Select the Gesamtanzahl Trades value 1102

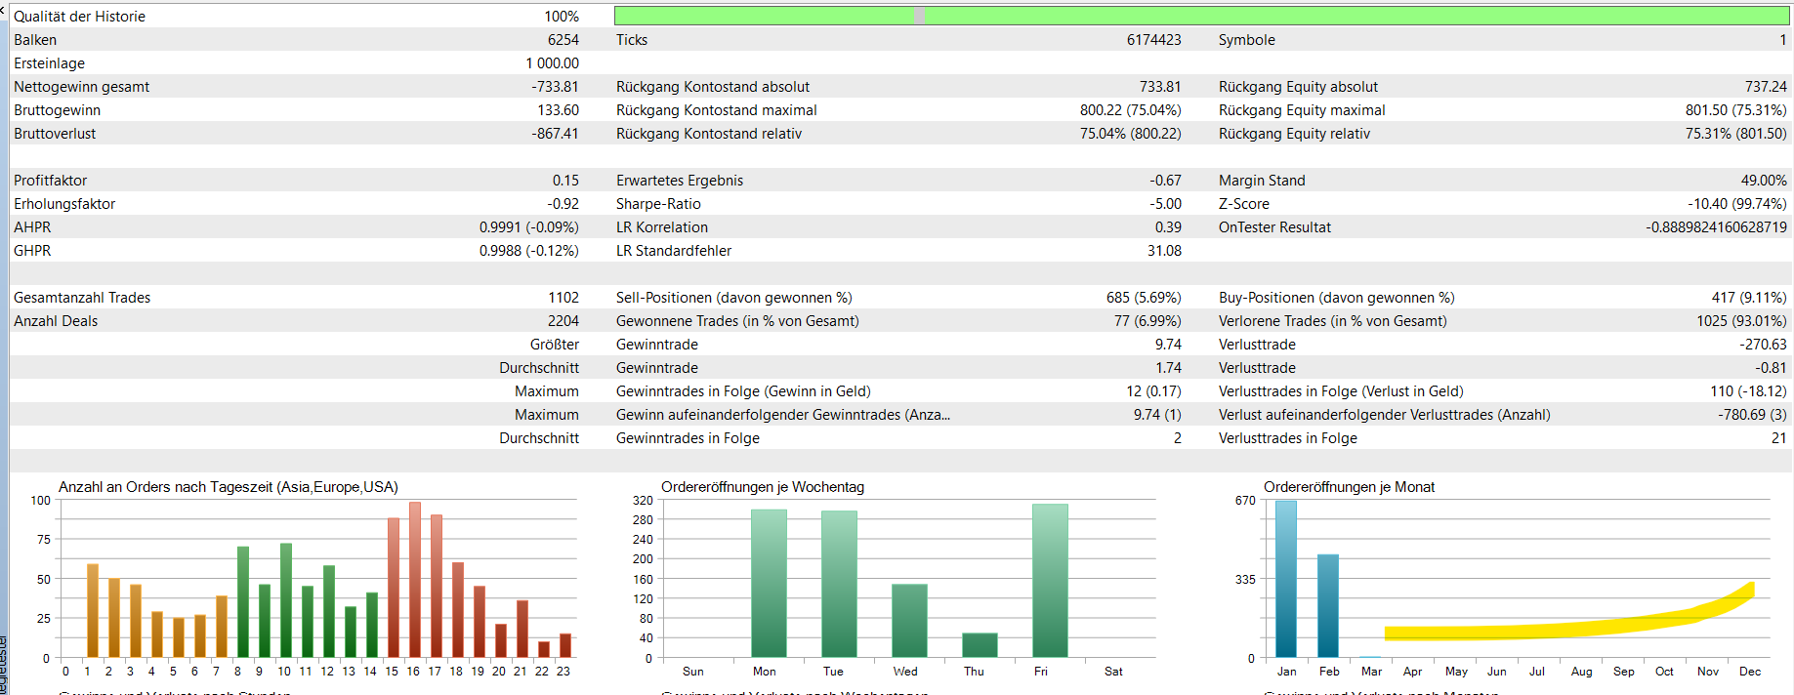pyautogui.click(x=563, y=298)
